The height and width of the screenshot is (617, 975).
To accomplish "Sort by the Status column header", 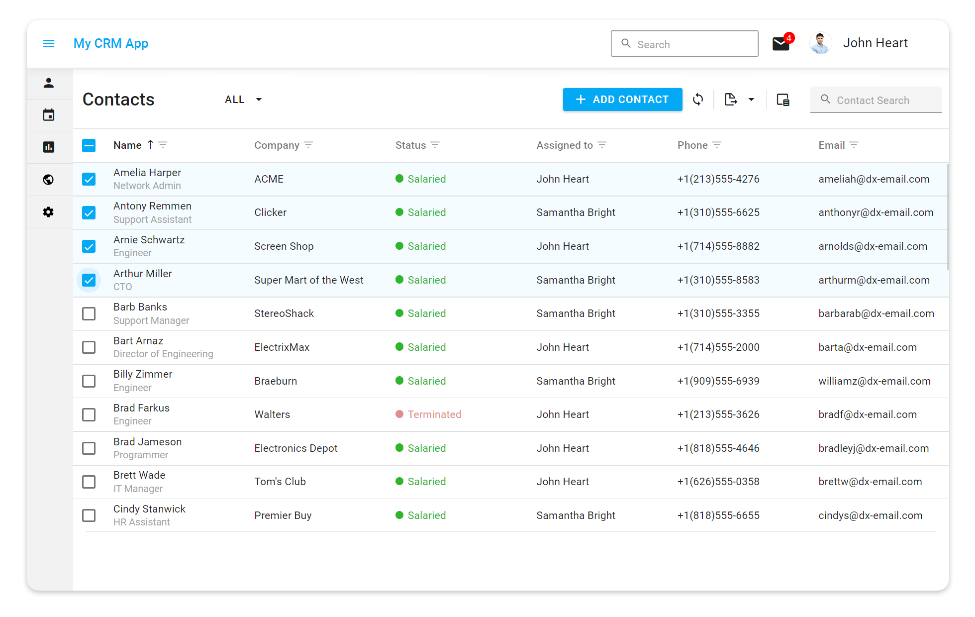I will tap(410, 145).
